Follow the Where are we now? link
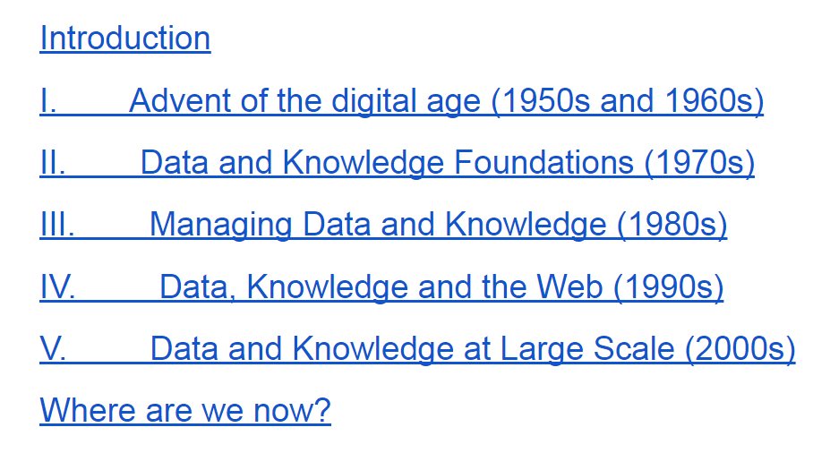Viewport: 813px width, 453px height. (185, 411)
